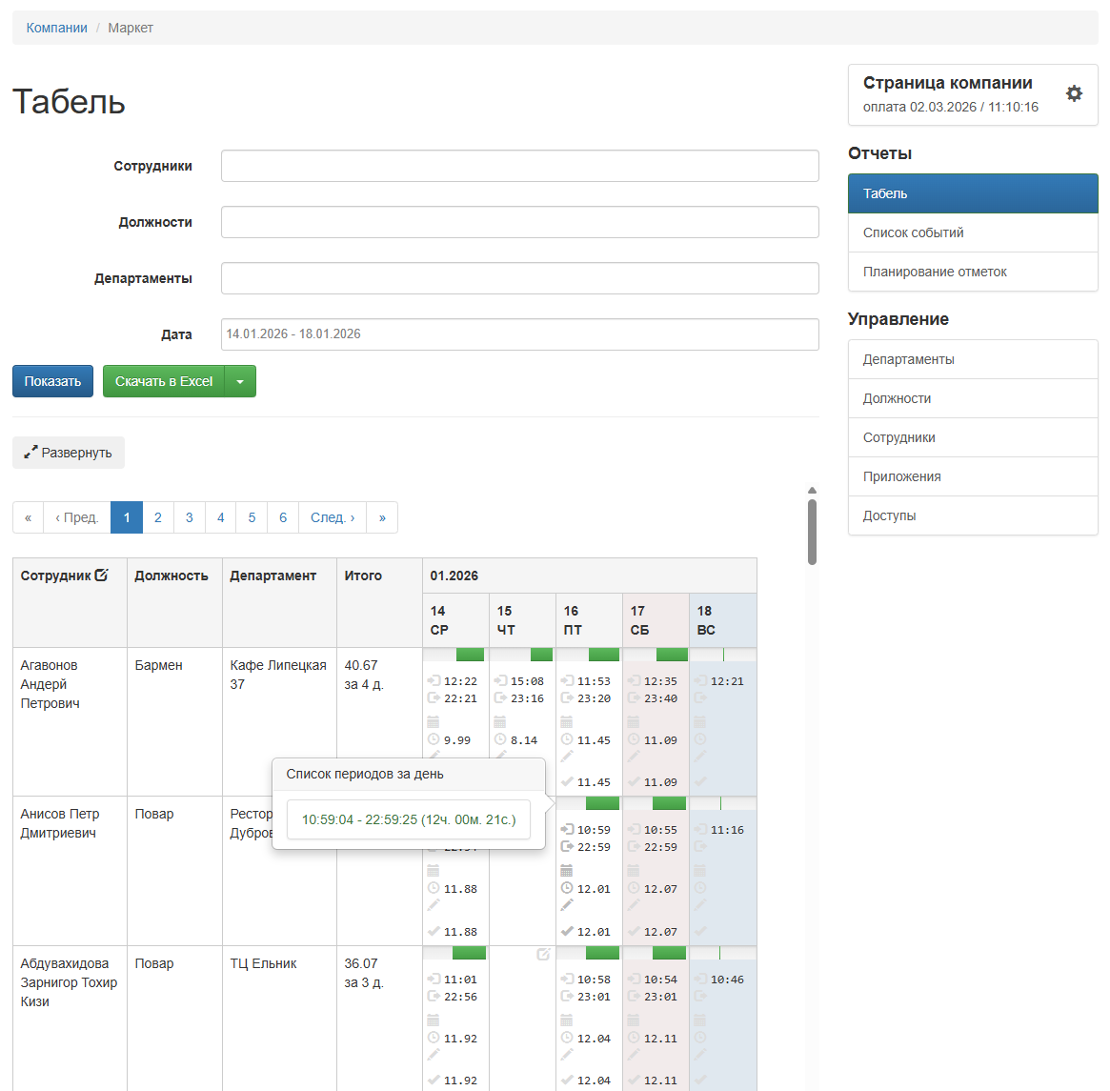Image resolution: width=1110 pixels, height=1091 pixels.
Task: Open the Сотрудники filter selector
Action: click(519, 166)
